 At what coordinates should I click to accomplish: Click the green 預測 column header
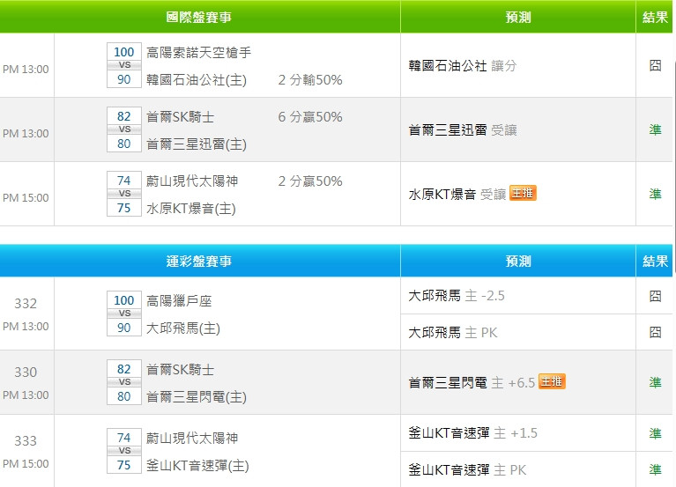click(x=517, y=18)
